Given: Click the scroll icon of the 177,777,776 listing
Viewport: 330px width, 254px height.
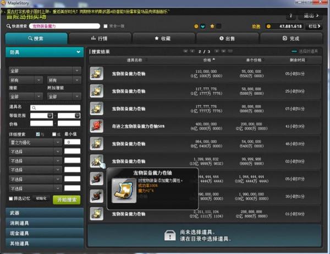Looking at the screenshot, I should coord(97,109).
